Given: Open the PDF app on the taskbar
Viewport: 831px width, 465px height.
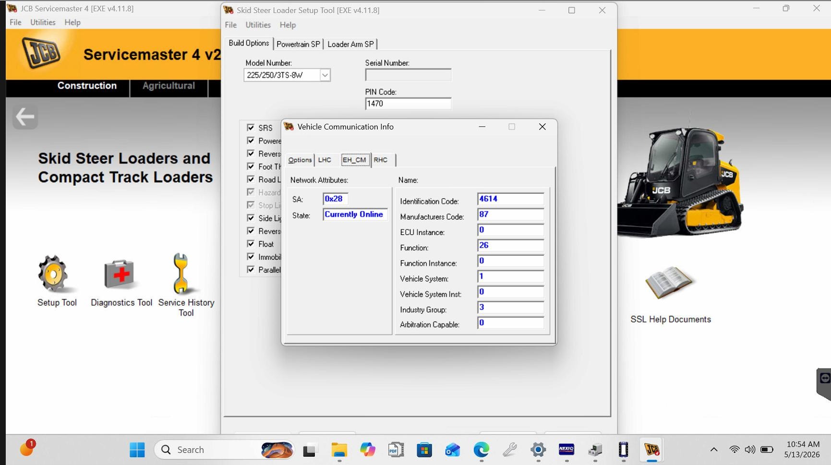Looking at the screenshot, I should (x=396, y=450).
